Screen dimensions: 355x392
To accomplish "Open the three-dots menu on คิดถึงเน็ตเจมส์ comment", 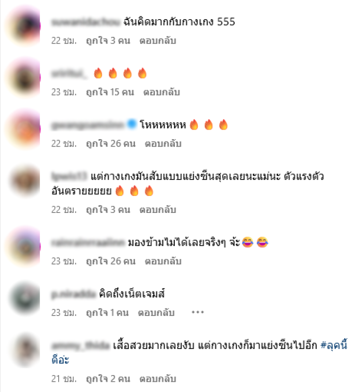I will pyautogui.click(x=198, y=312).
